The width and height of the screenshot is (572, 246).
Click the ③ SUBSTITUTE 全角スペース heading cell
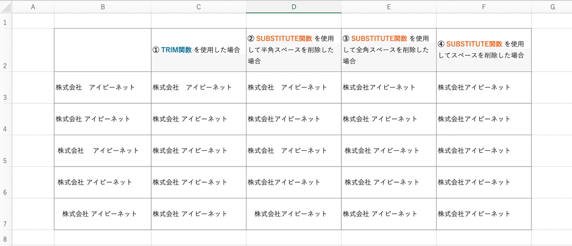(x=388, y=50)
